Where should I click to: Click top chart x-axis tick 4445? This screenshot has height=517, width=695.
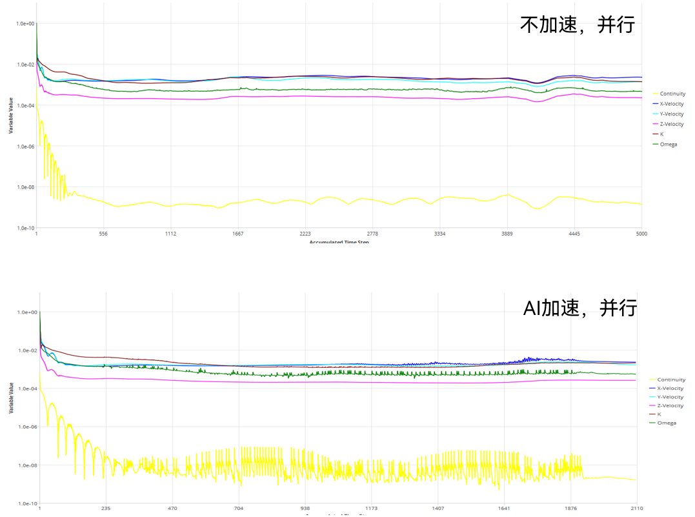pos(574,234)
